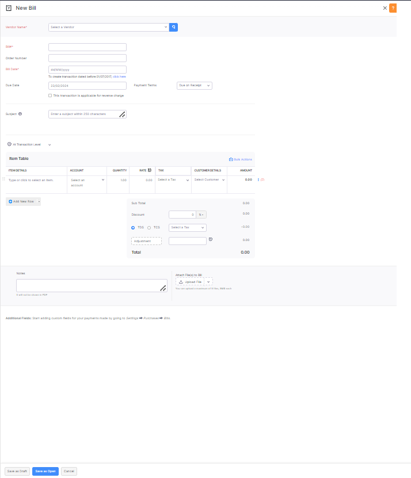Click the Rate column calculator icon
411x478 pixels.
[150, 170]
